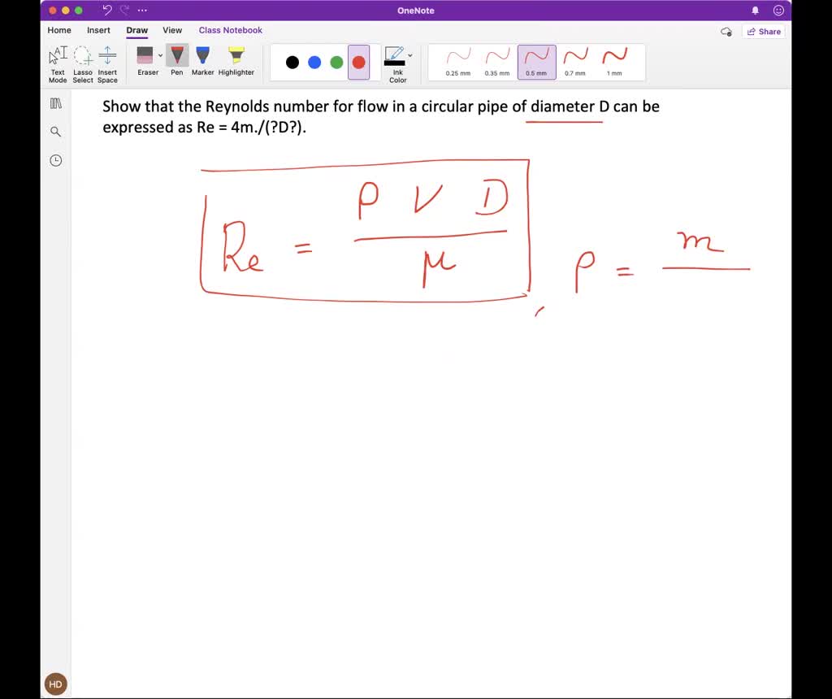Click the Insert Space tool
The height and width of the screenshot is (699, 832).
107,63
